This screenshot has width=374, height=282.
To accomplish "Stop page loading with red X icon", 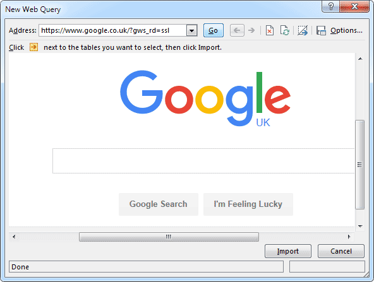I will pyautogui.click(x=270, y=30).
